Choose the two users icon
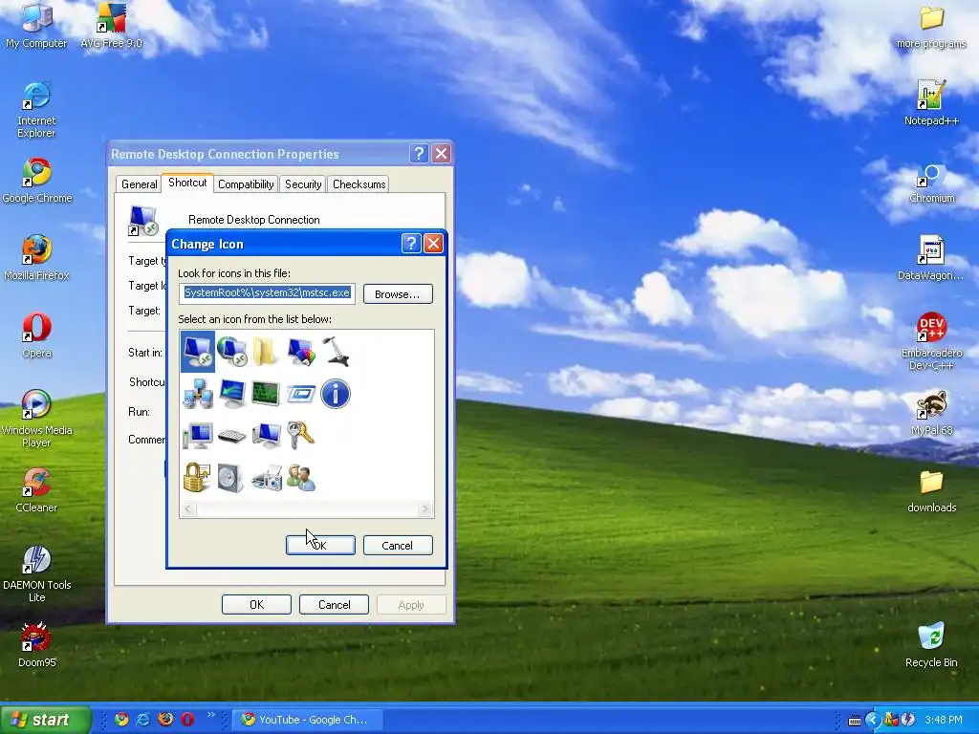The image size is (979, 734). click(301, 478)
